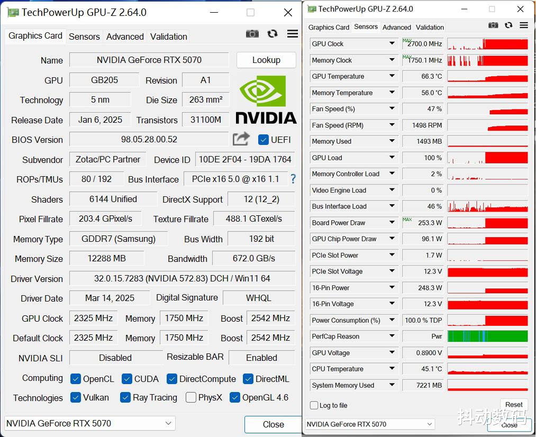Viewport: 536px width, 437px height.
Task: Click the refresh icon in the Sensors window
Action: coord(508,25)
